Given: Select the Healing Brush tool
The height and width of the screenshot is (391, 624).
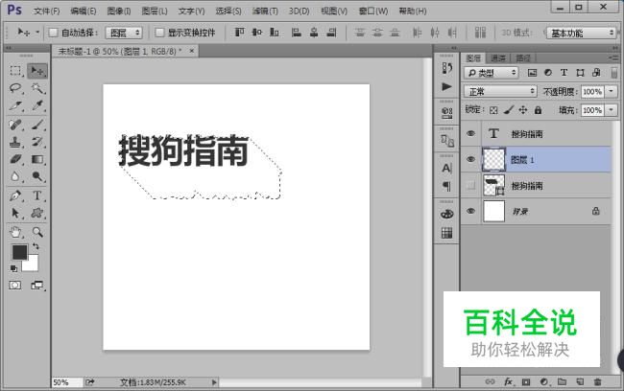Looking at the screenshot, I should tap(15, 125).
